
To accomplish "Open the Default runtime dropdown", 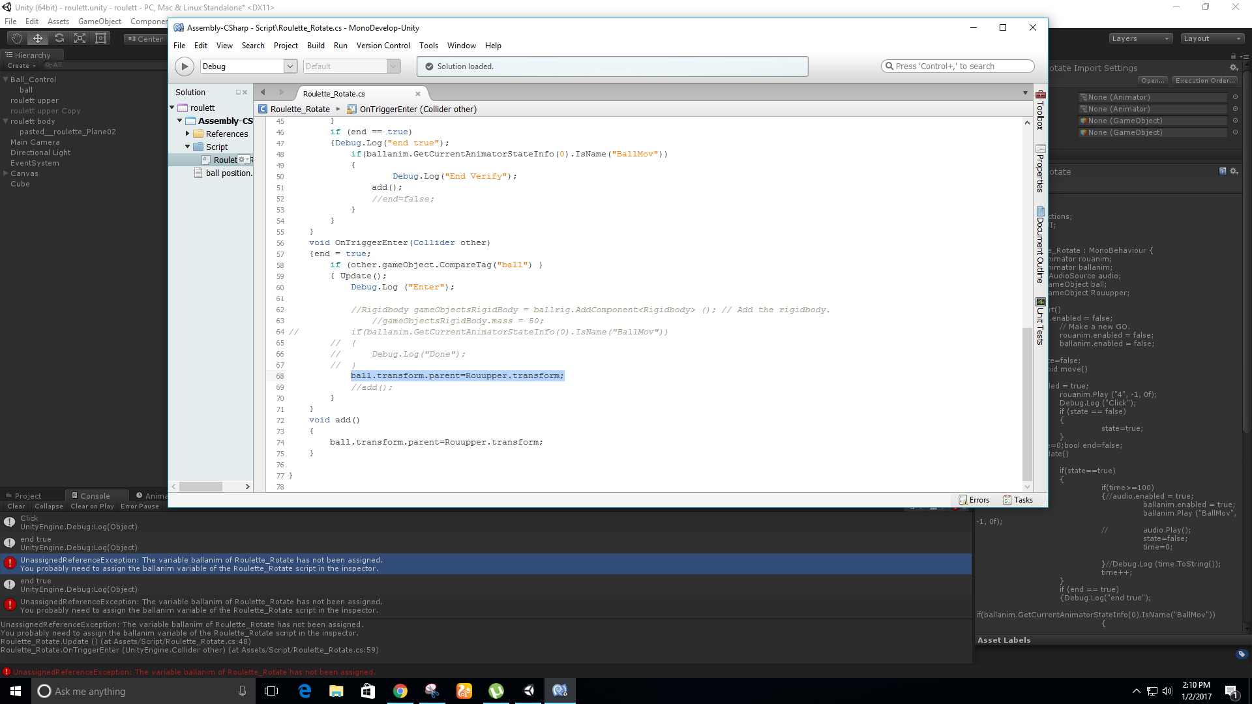I will (x=351, y=66).
